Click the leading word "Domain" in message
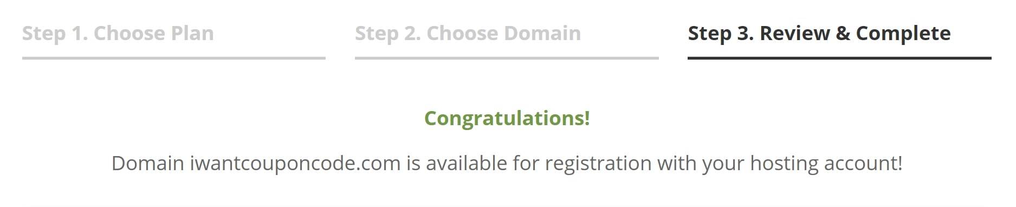This screenshot has height=207, width=1016. 148,163
